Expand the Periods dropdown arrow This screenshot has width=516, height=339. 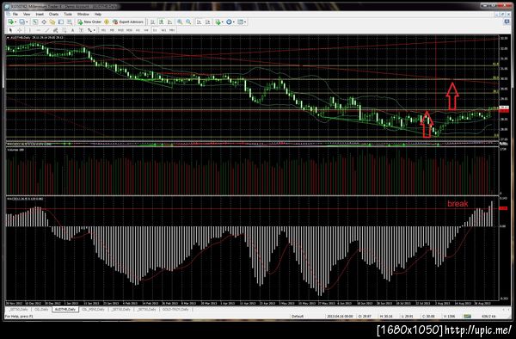click(234, 22)
